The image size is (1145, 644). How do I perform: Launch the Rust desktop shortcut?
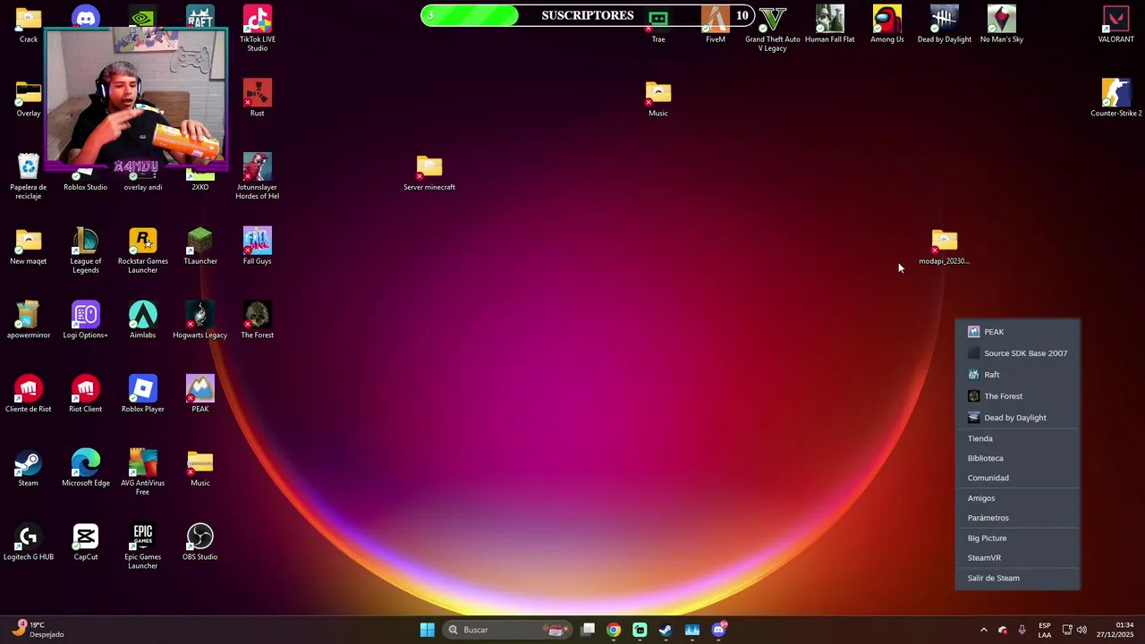[257, 97]
